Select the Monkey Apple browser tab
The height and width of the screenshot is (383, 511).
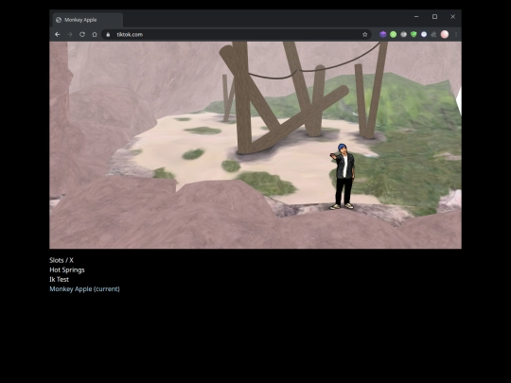point(88,20)
